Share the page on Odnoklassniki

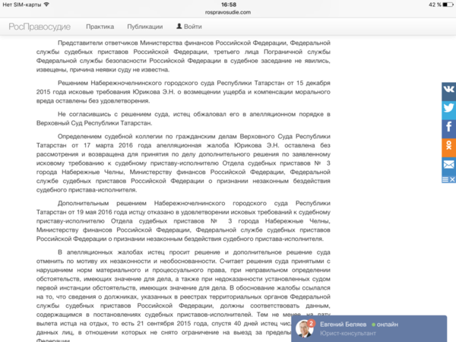(x=448, y=145)
